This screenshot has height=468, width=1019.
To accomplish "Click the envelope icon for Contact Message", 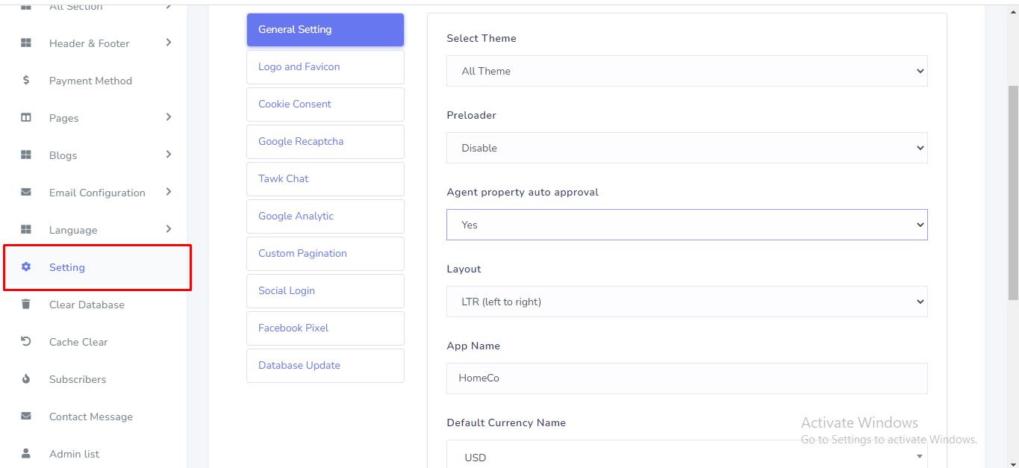I will click(x=26, y=416).
